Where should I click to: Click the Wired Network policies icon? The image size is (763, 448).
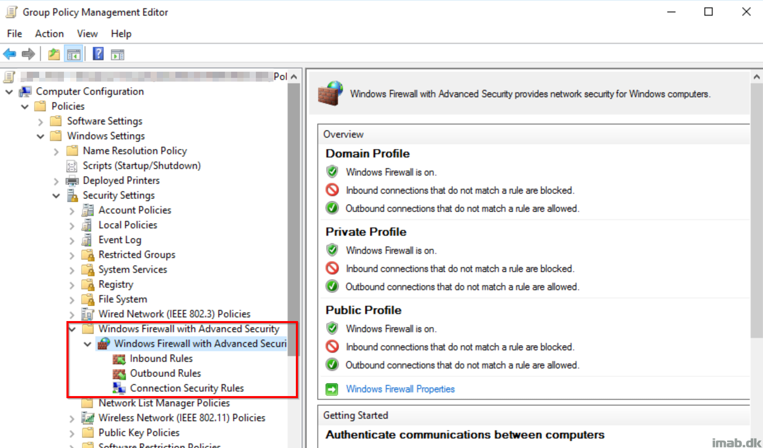click(87, 314)
